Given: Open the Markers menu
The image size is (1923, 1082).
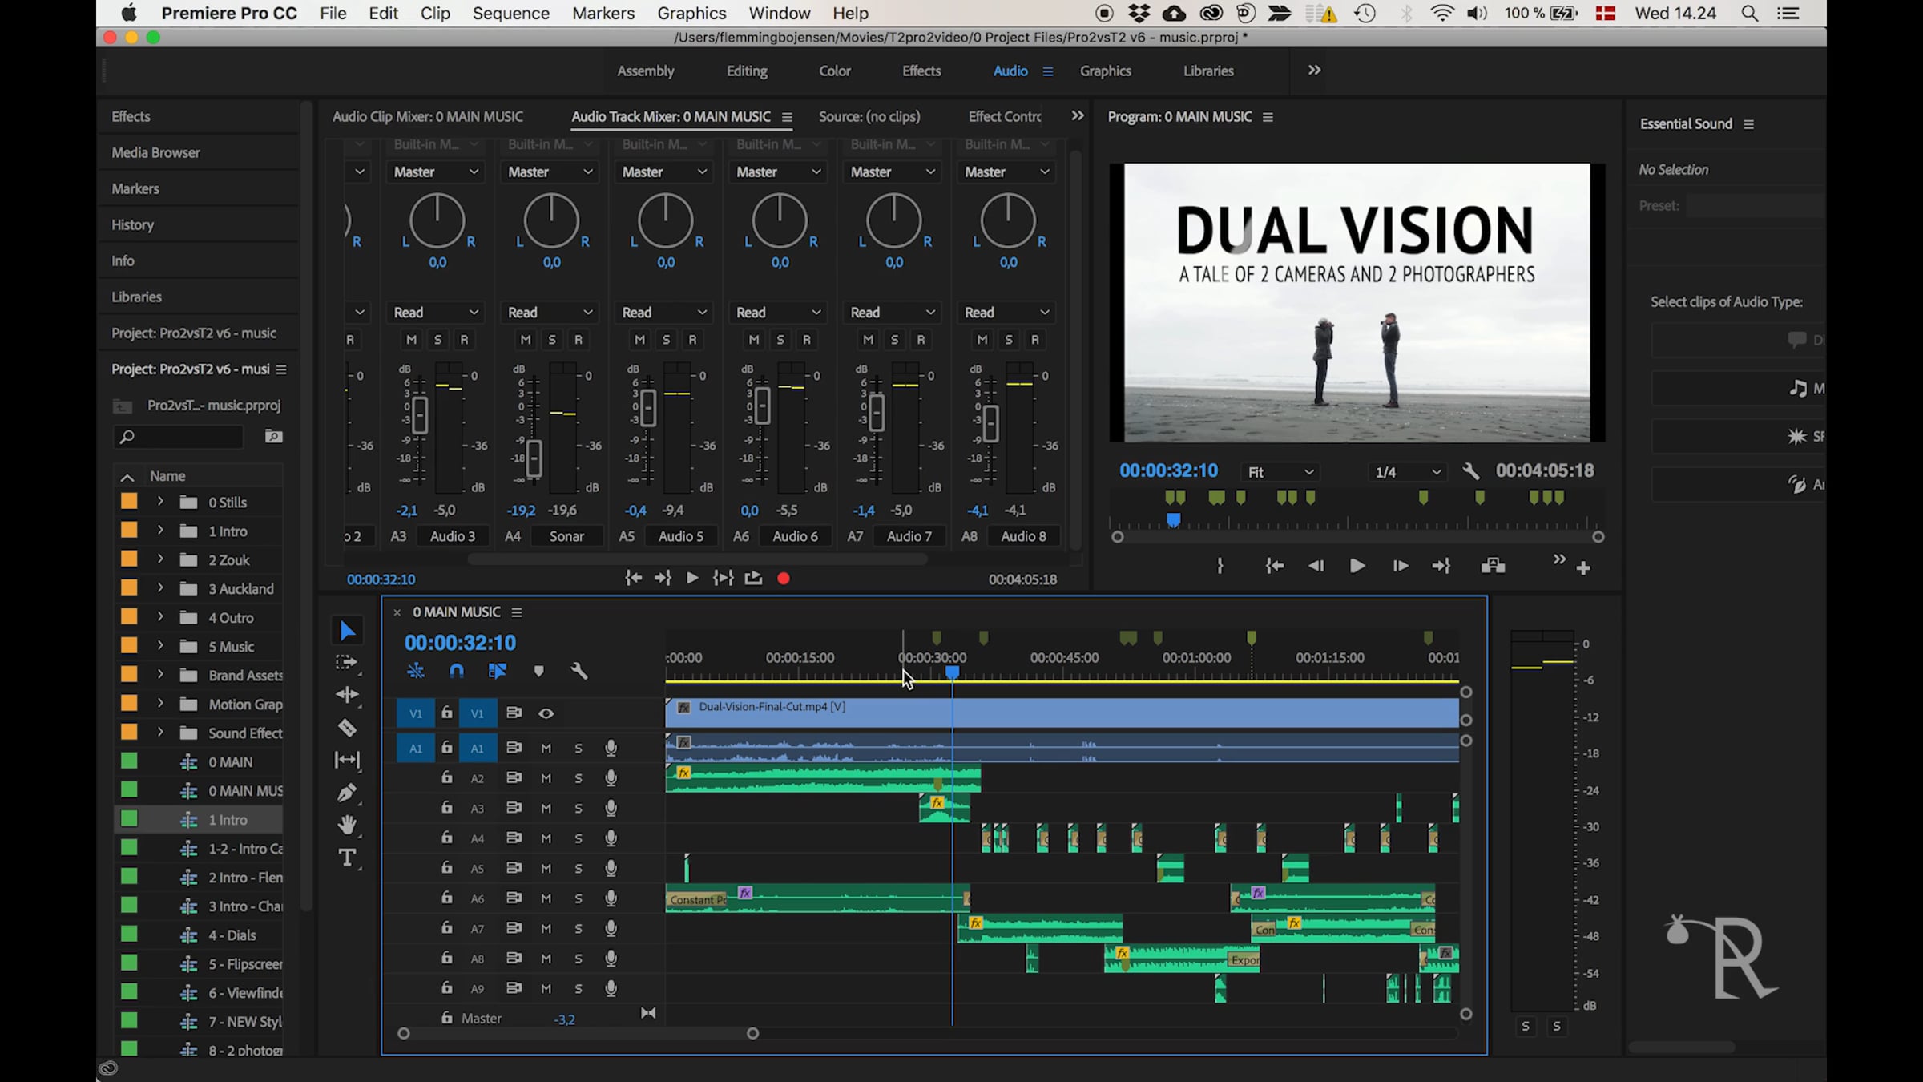Looking at the screenshot, I should point(603,13).
